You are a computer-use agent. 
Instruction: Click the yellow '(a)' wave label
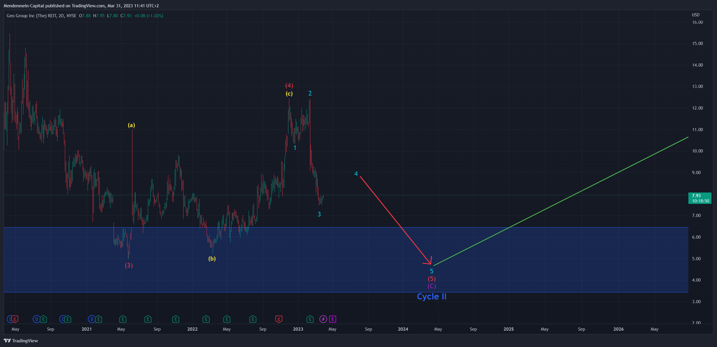click(x=131, y=125)
